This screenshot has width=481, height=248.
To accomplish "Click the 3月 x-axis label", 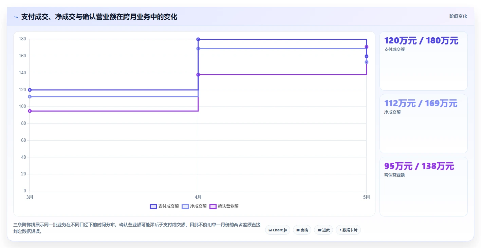I will pyautogui.click(x=30, y=197).
